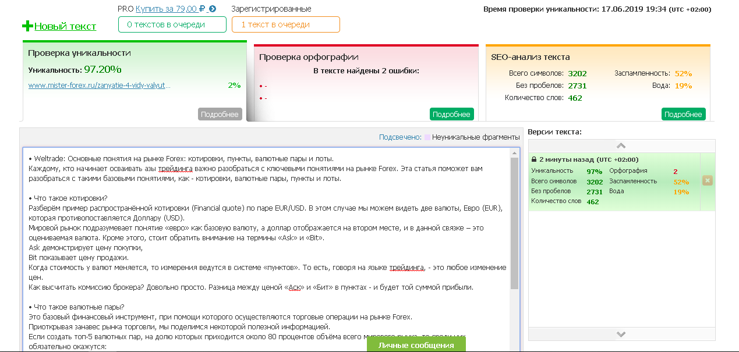Click "Подробнее" in the uniqueness check panel

[220, 114]
